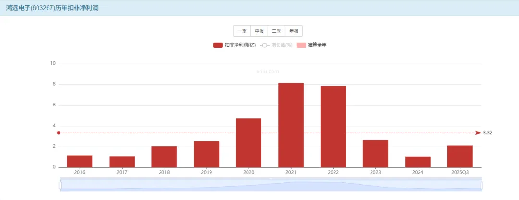Click the 2023 profit bar
Screen dimensions: 519x200
375,154
